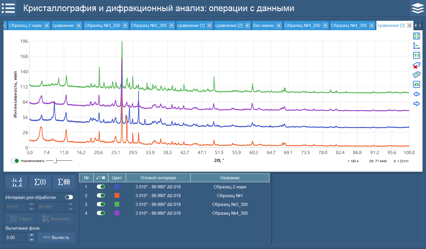
Task: Increase background subtraction value with up arrow
Action: (x=32, y=235)
